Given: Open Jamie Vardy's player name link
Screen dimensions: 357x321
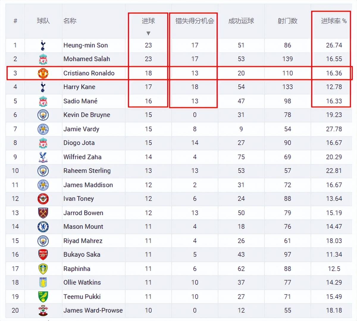Looking at the screenshot, I should (x=81, y=129).
